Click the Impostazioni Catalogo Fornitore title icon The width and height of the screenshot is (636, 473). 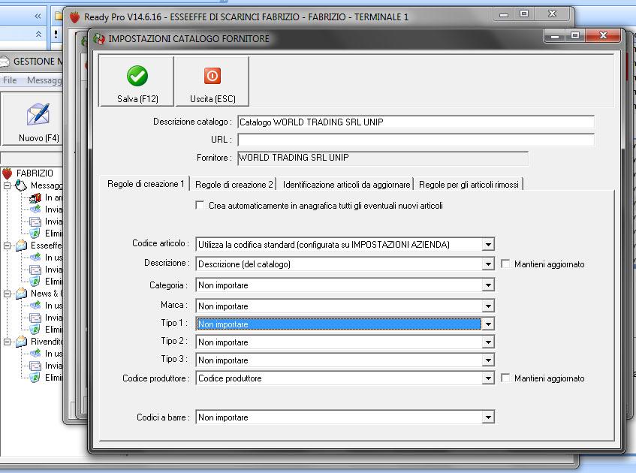coord(98,39)
